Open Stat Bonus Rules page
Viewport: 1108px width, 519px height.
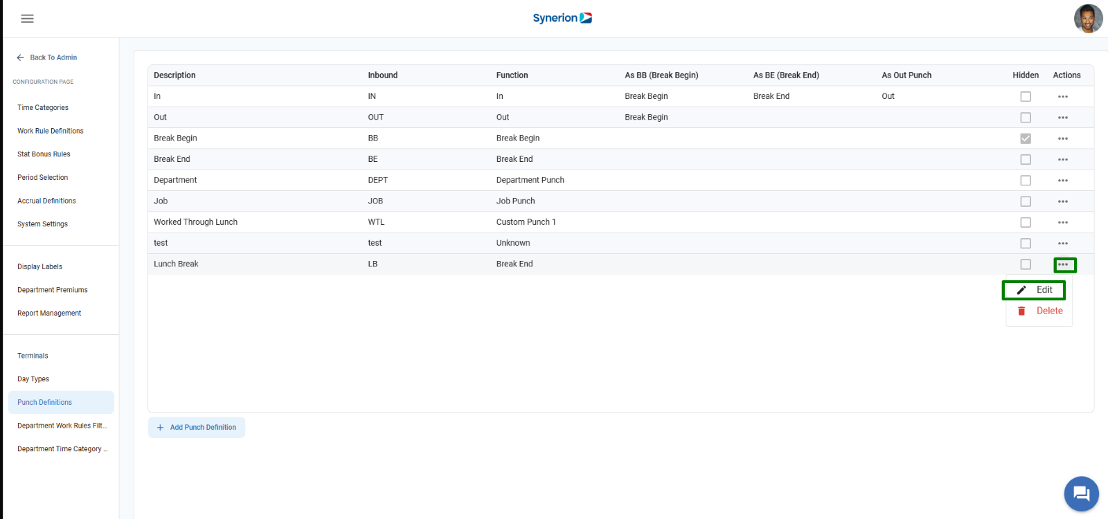44,154
